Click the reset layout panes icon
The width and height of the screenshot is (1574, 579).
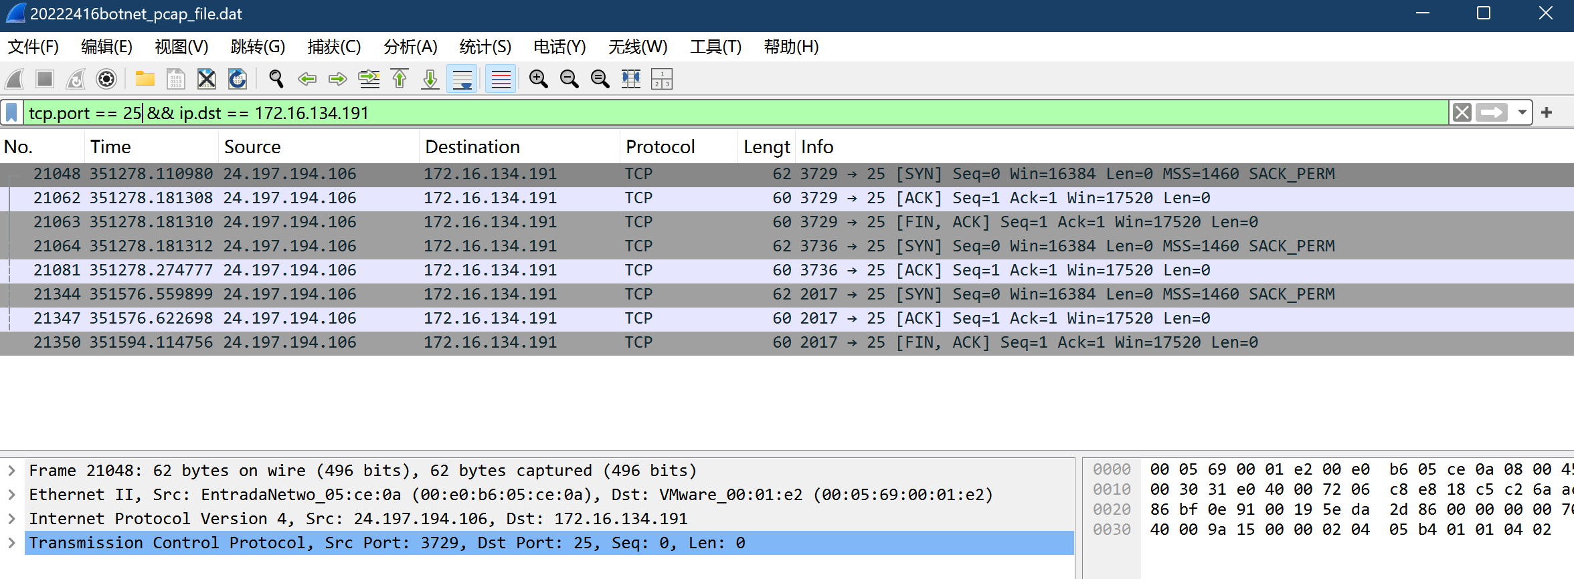(x=662, y=79)
